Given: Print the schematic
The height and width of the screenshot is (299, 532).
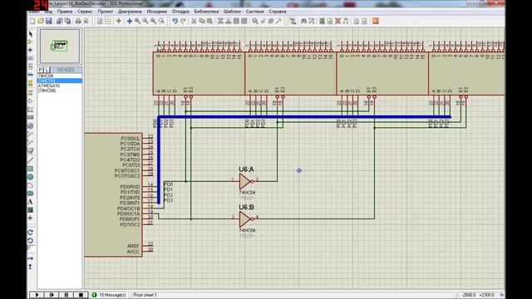Looking at the screenshot, I should 78,21.
